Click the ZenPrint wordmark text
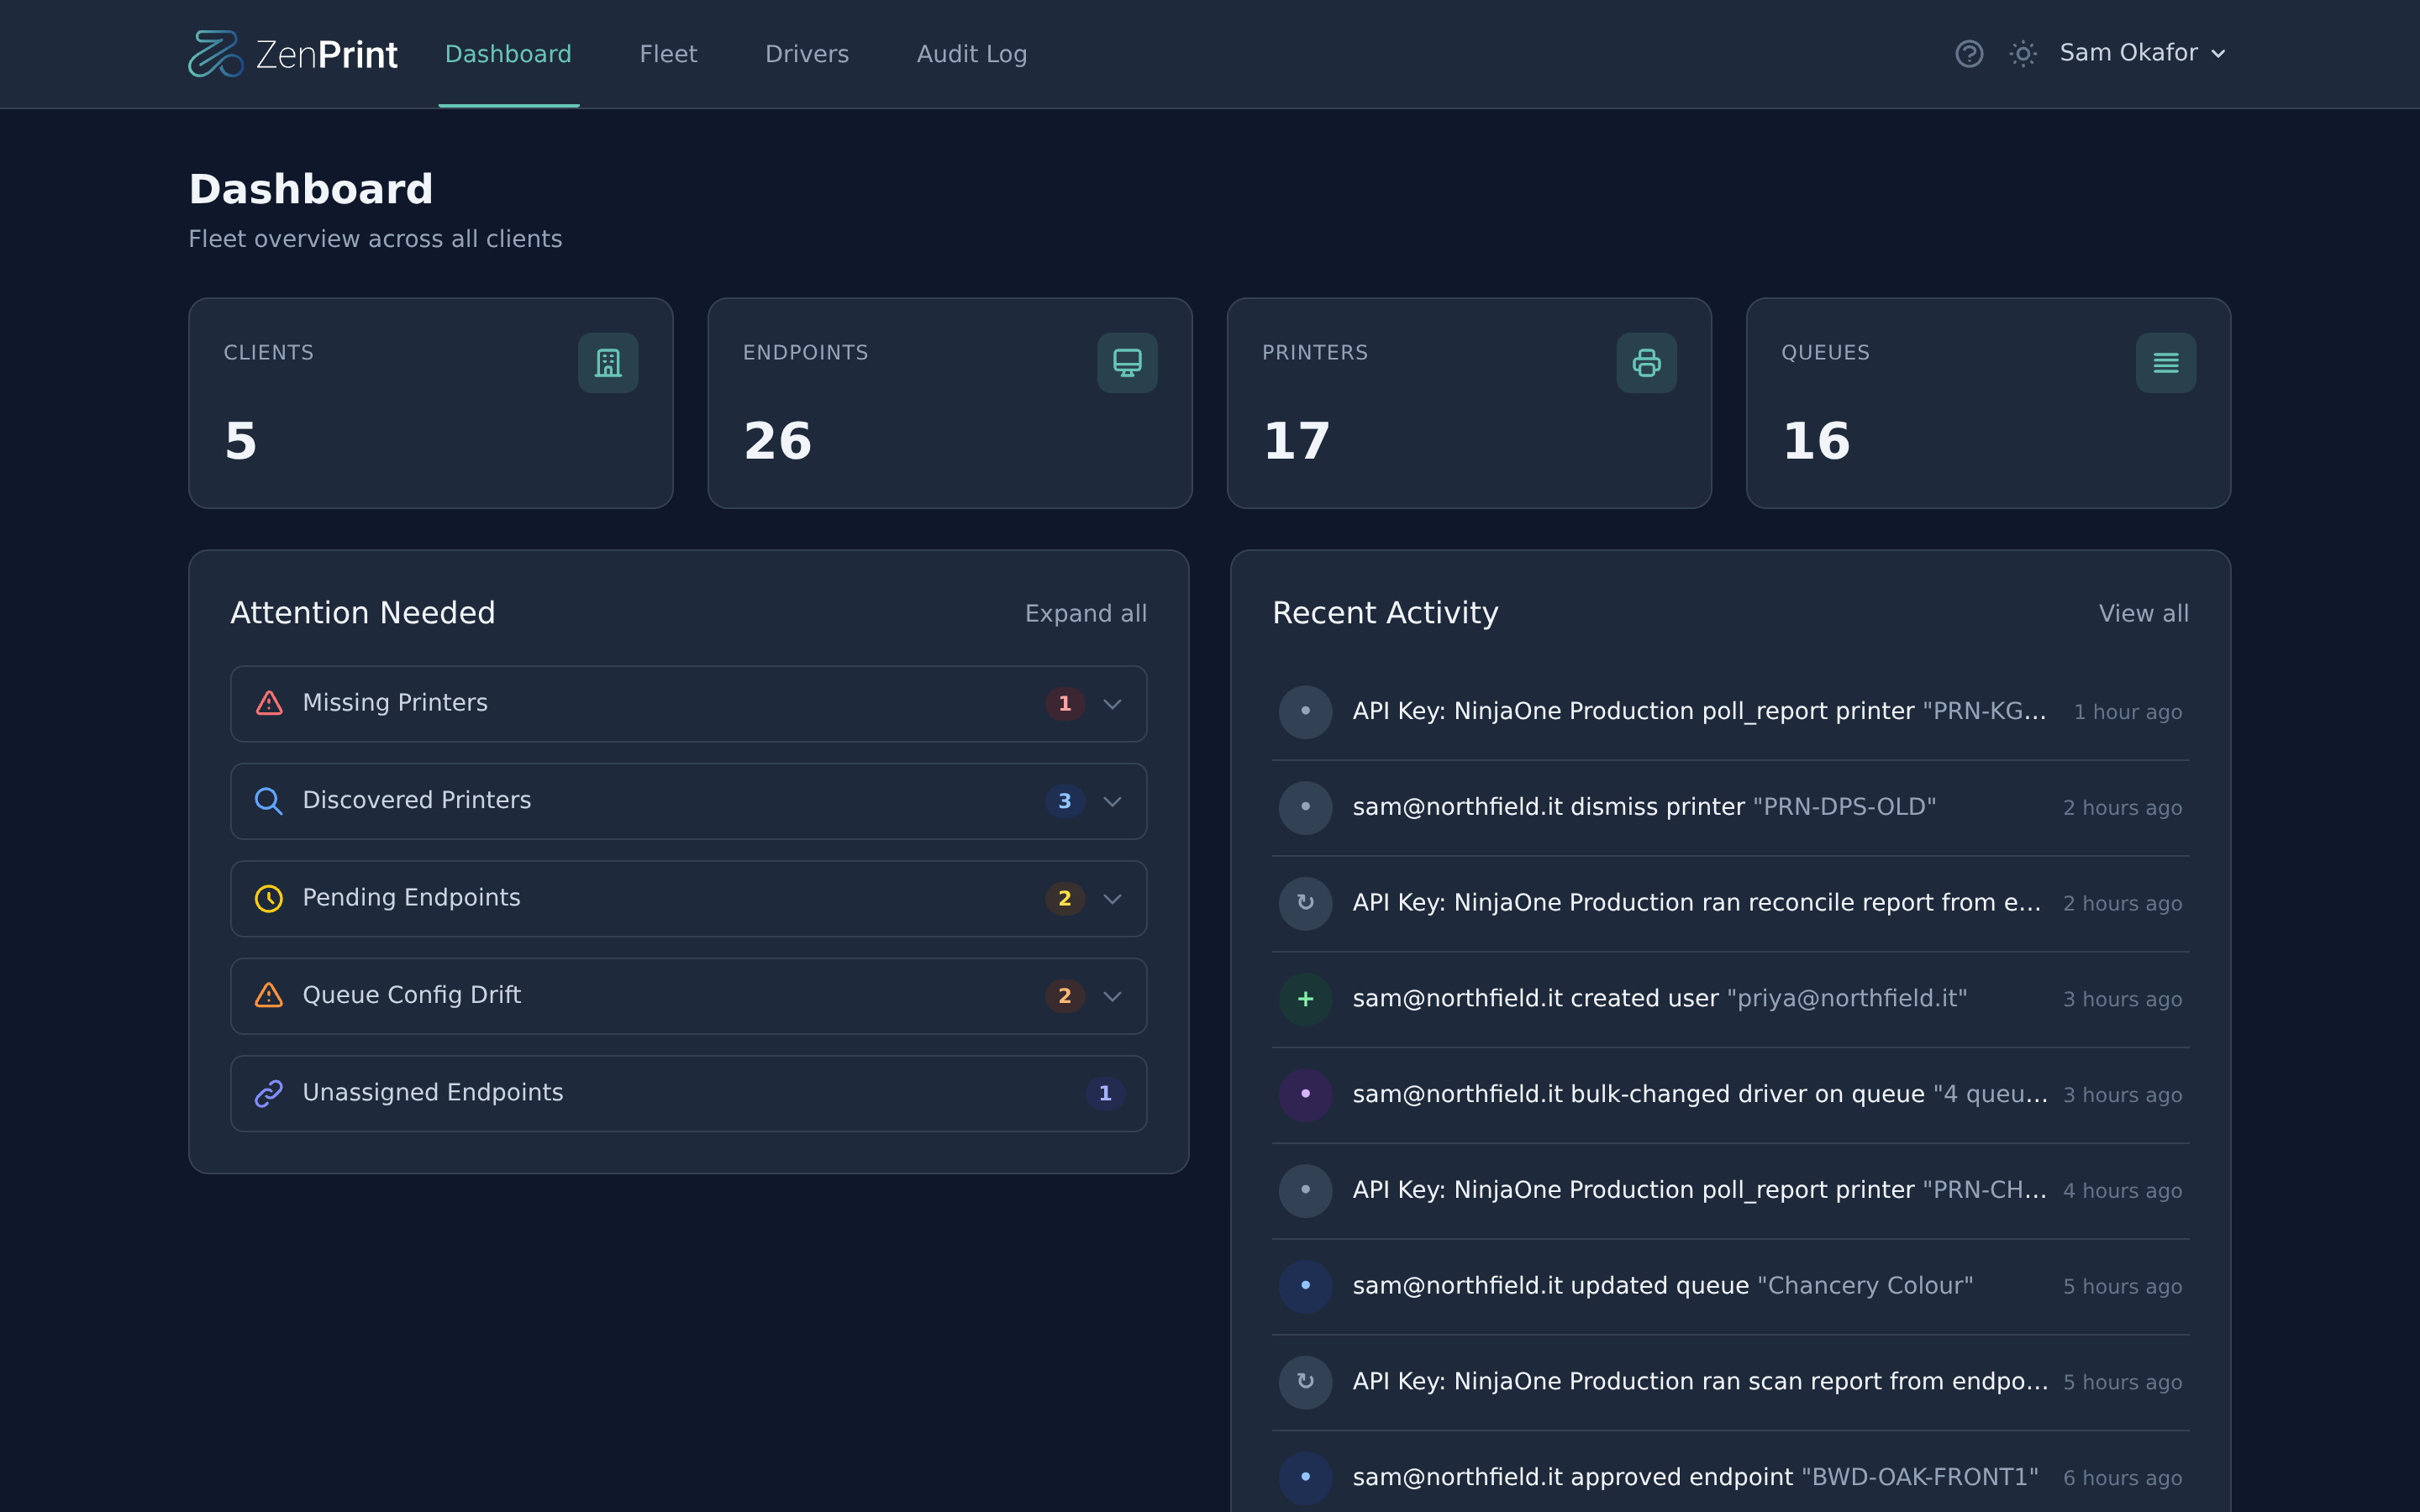The height and width of the screenshot is (1512, 2420). [327, 54]
